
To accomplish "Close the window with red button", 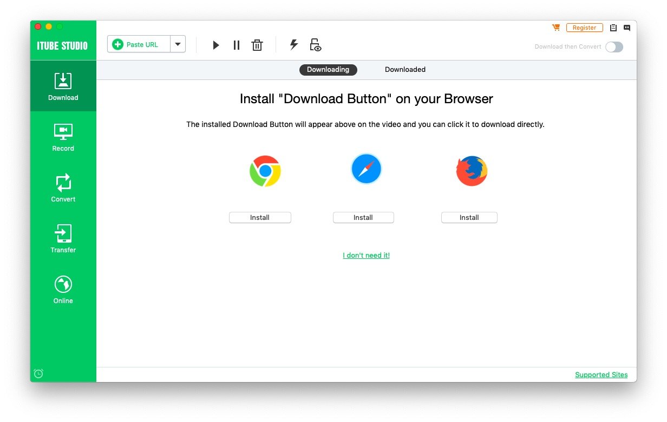I will tap(38, 26).
